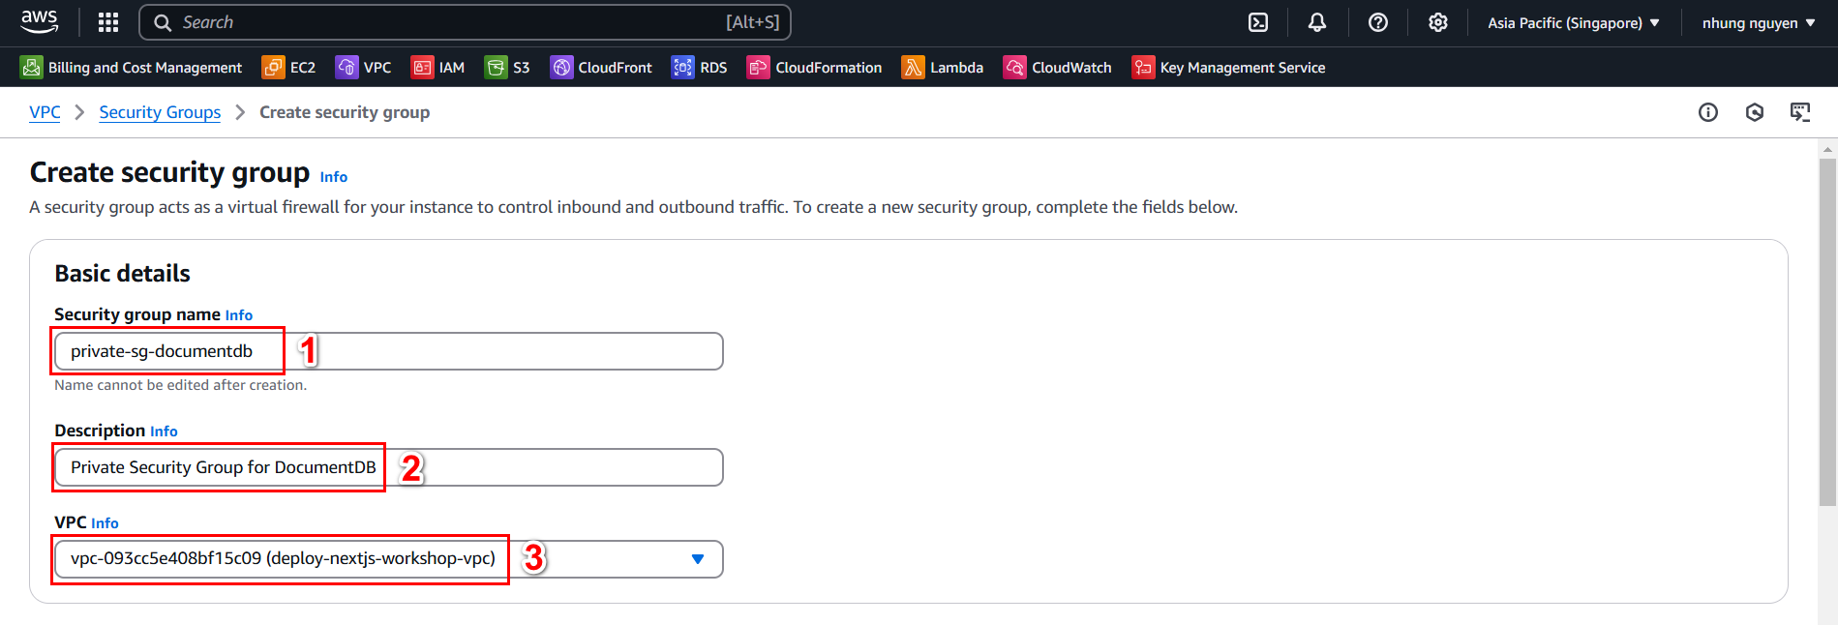
Task: Click the S3 service icon
Action: (496, 67)
